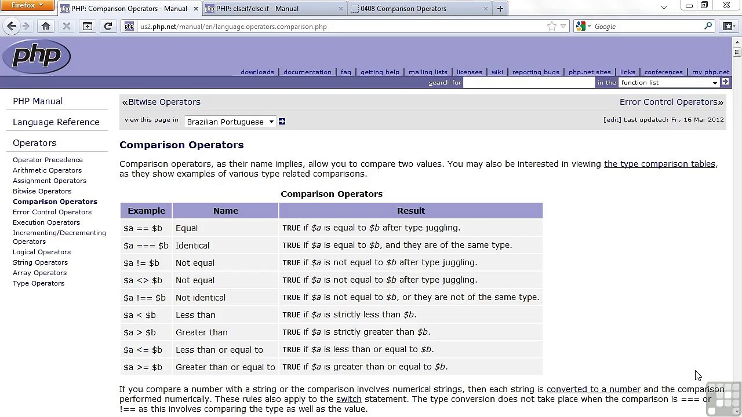The image size is (742, 417).
Task: Open the my php.net link
Action: (x=711, y=72)
